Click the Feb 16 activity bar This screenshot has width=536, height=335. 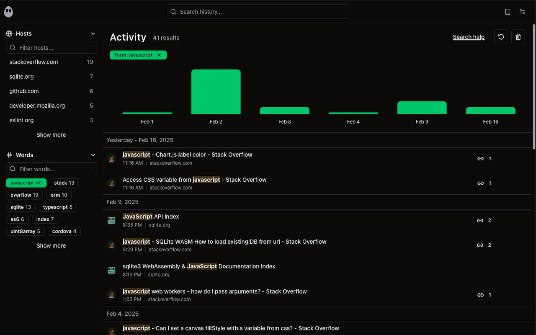(491, 111)
